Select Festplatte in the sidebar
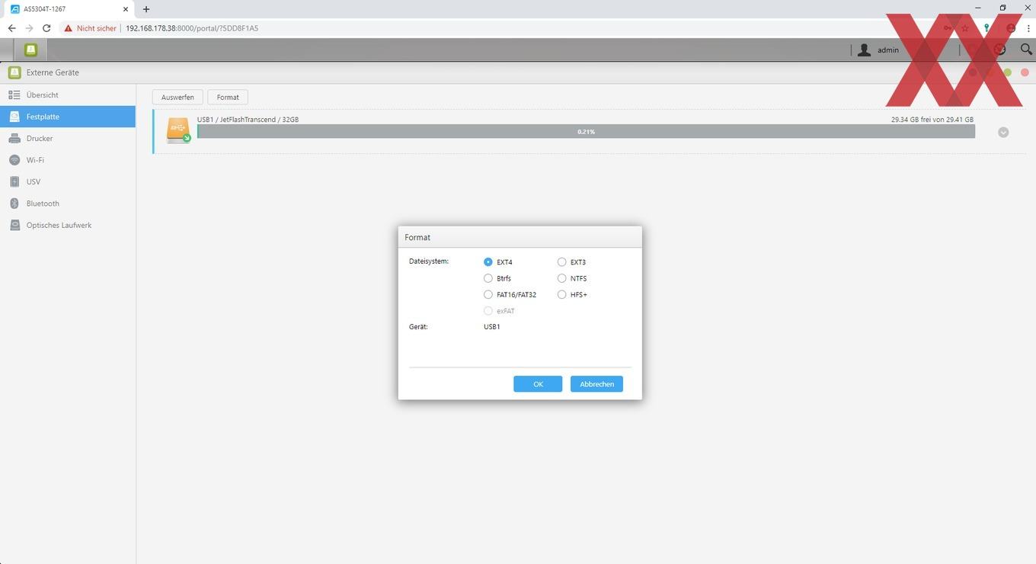Screen dimensions: 1036x564 [x=68, y=117]
